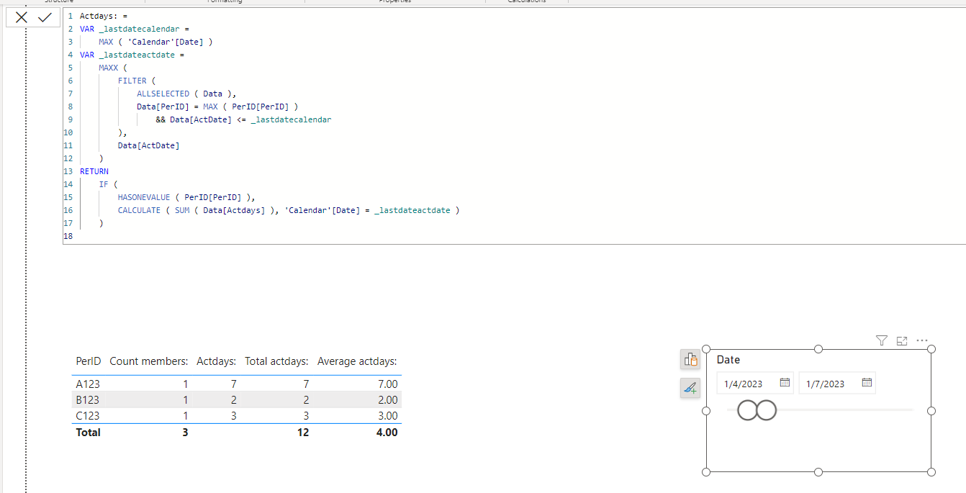Open calendar picker for start date 1/4/2023
966x493 pixels.
click(x=785, y=383)
